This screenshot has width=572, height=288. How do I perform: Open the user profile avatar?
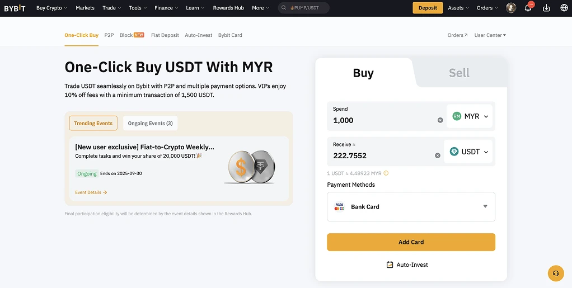pyautogui.click(x=511, y=8)
